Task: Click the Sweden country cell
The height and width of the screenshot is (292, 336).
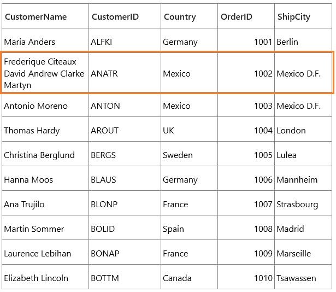Action: pos(189,154)
